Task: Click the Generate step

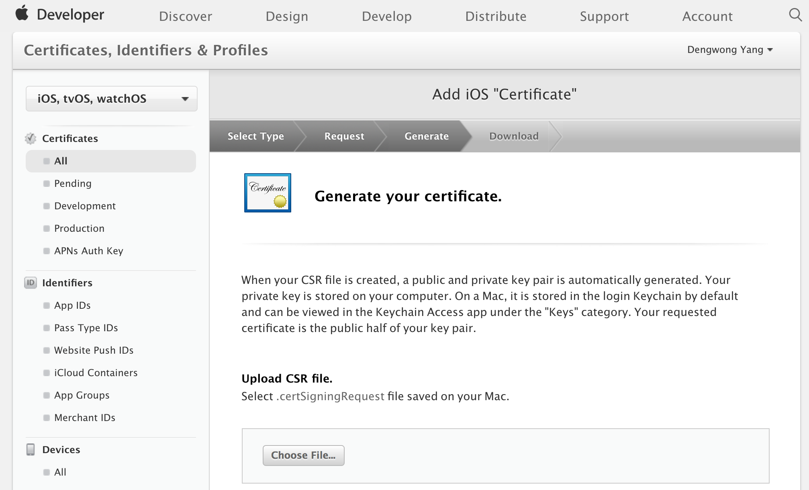Action: (x=427, y=136)
